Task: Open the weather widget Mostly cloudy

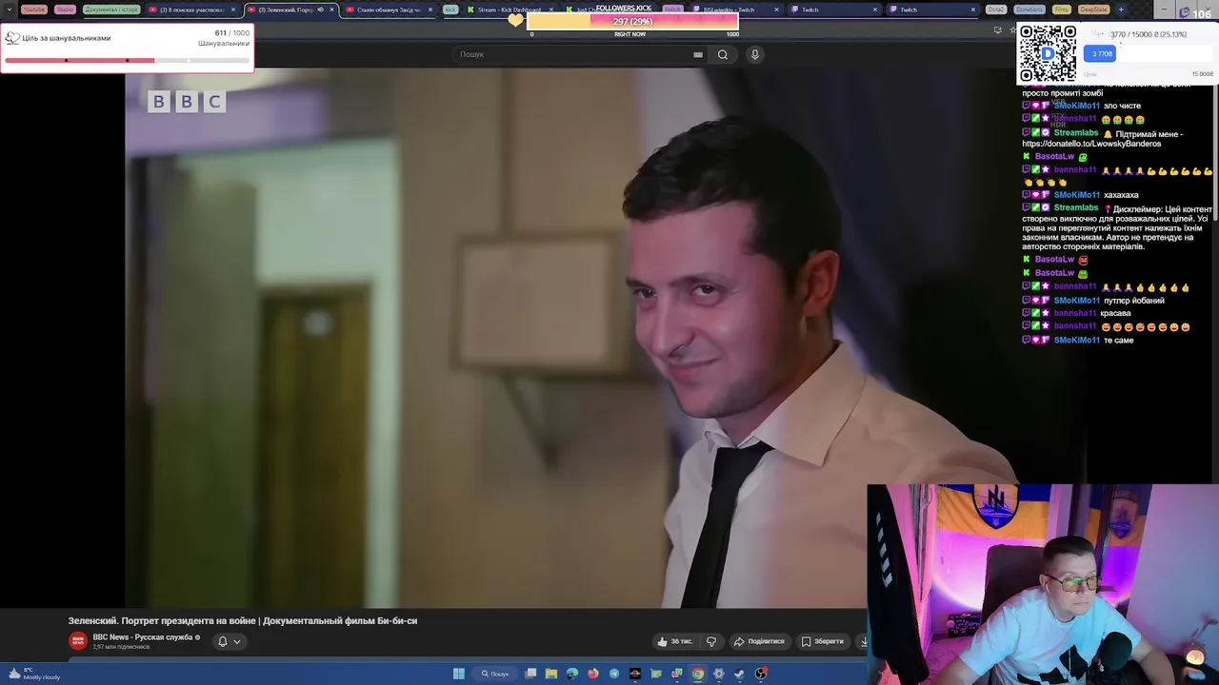Action: pos(33,674)
